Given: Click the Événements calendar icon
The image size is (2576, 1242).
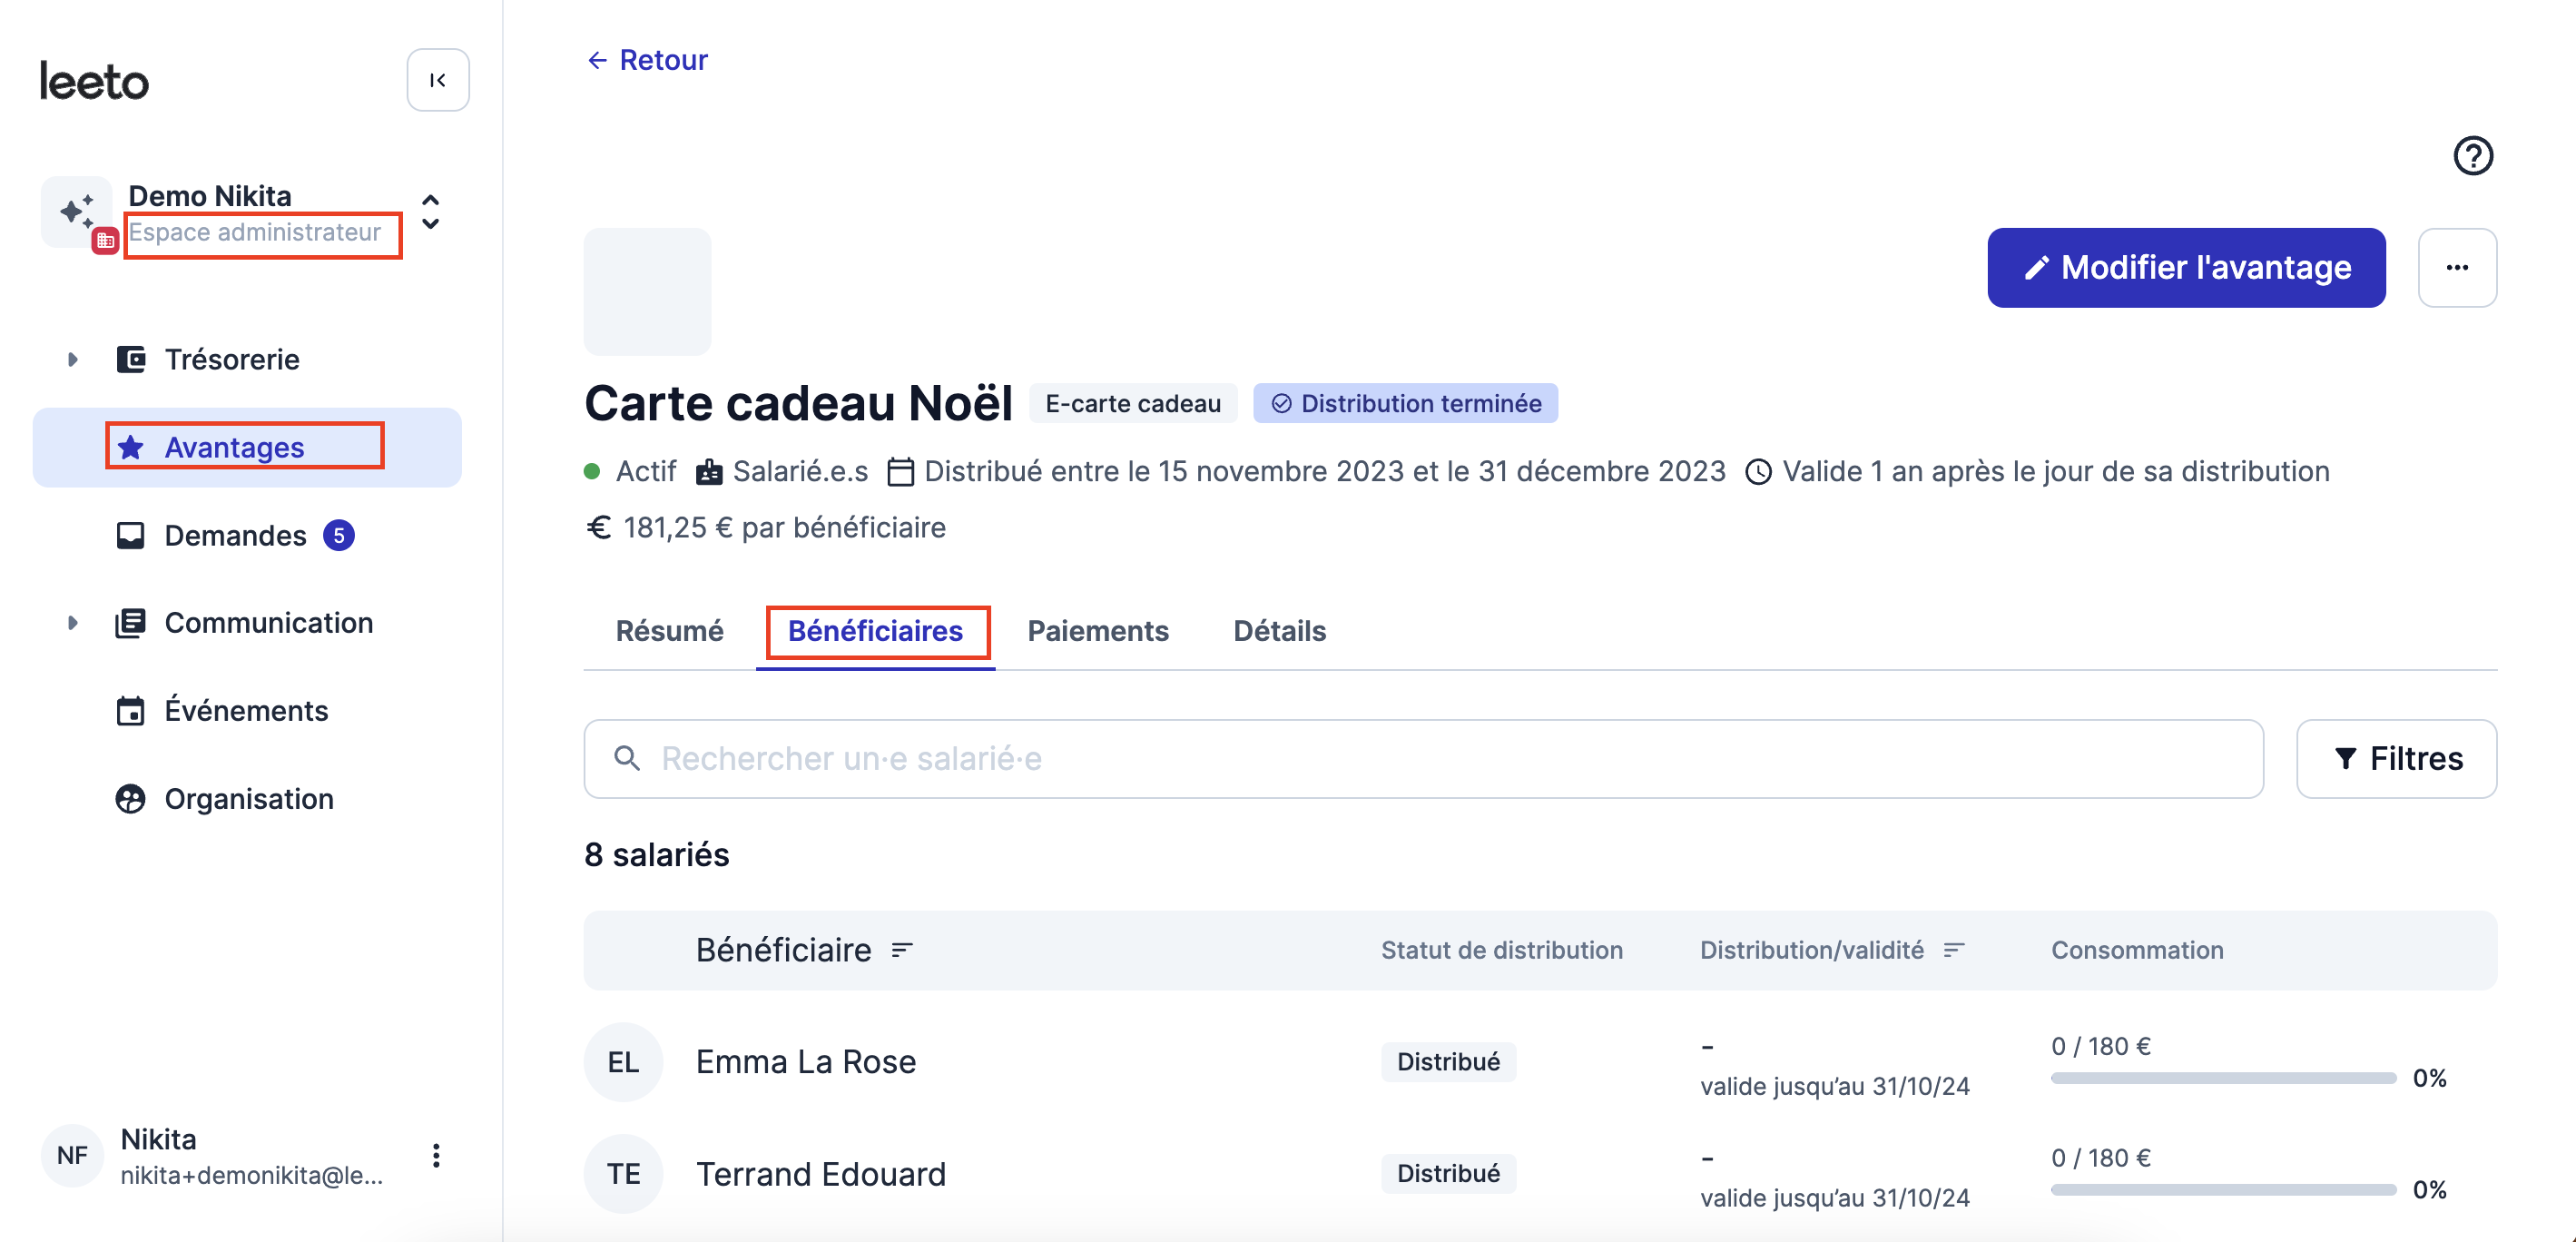Looking at the screenshot, I should tap(131, 711).
